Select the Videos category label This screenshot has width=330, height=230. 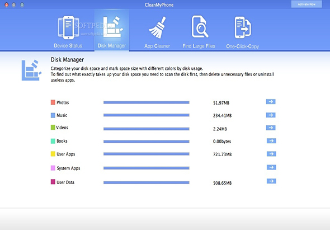62,128
